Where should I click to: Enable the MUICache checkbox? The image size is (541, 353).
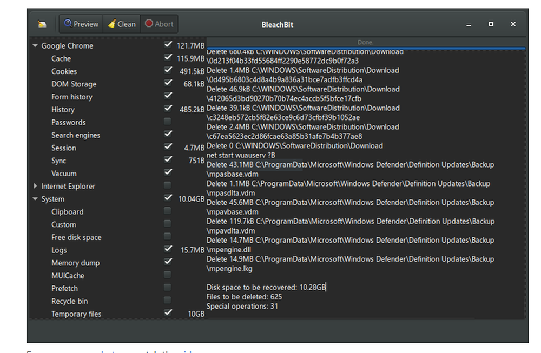click(167, 275)
